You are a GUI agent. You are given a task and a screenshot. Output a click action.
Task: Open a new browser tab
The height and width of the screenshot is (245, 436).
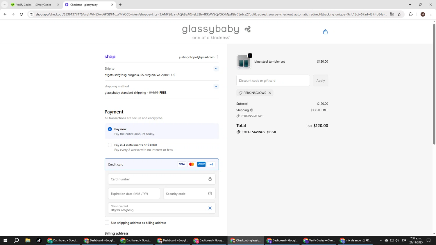pos(120,5)
